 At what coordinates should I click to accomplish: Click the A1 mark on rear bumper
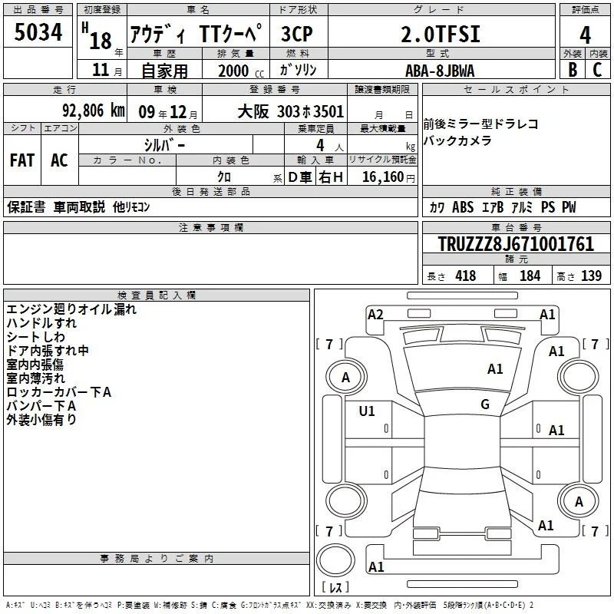pyautogui.click(x=376, y=566)
